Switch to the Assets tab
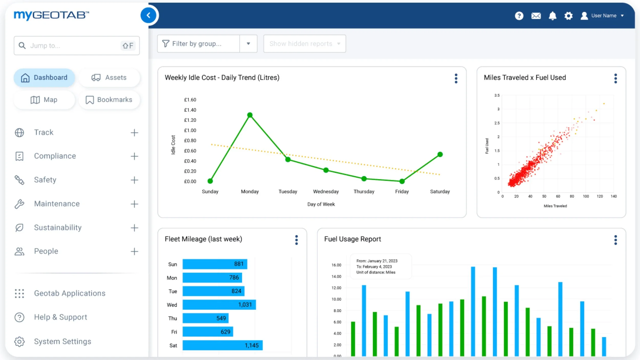 click(x=109, y=78)
